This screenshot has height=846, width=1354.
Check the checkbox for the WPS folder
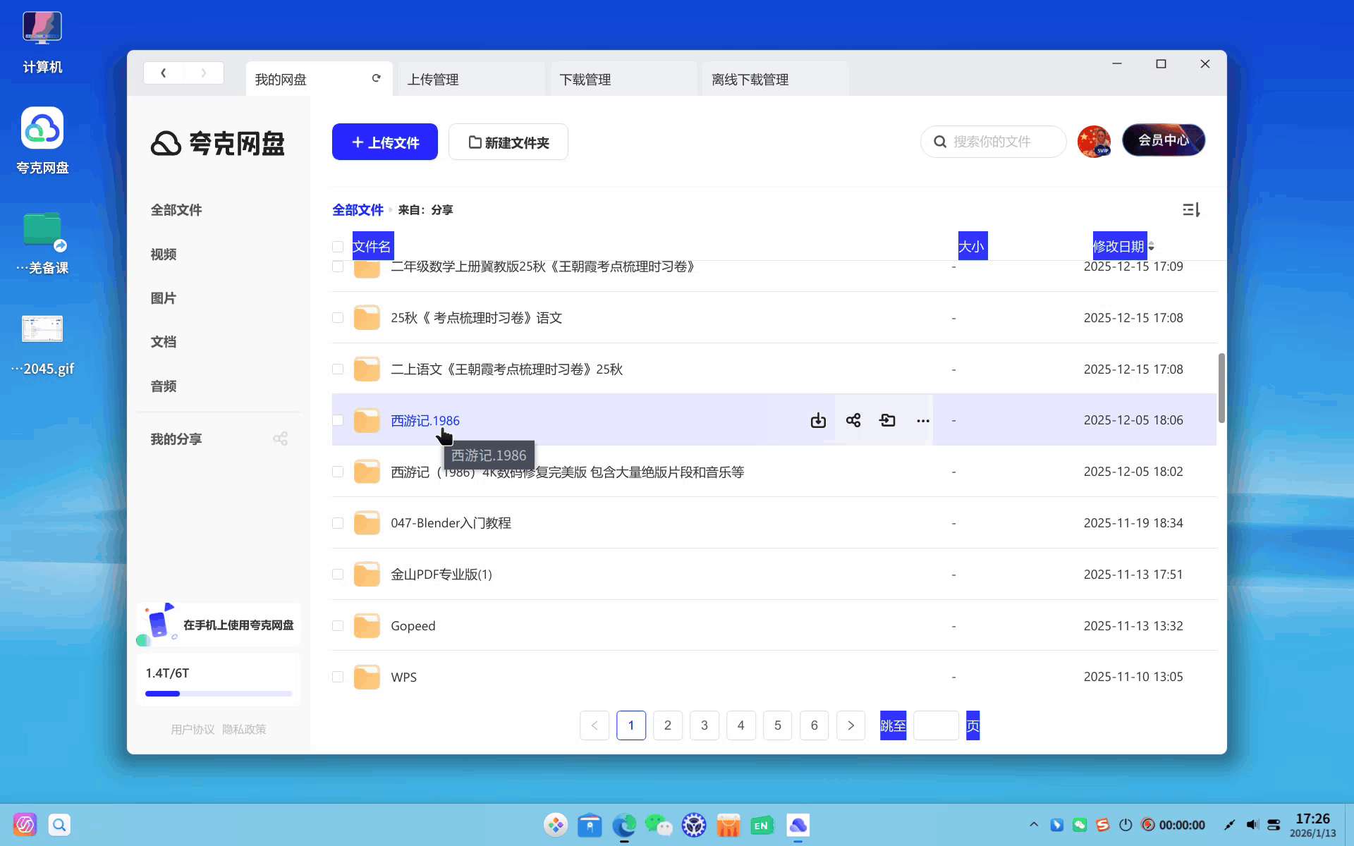pyautogui.click(x=338, y=676)
